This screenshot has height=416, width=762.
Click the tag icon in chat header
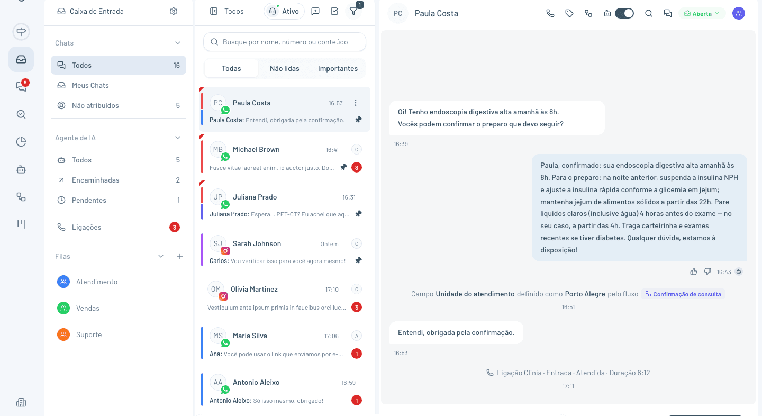tap(569, 13)
